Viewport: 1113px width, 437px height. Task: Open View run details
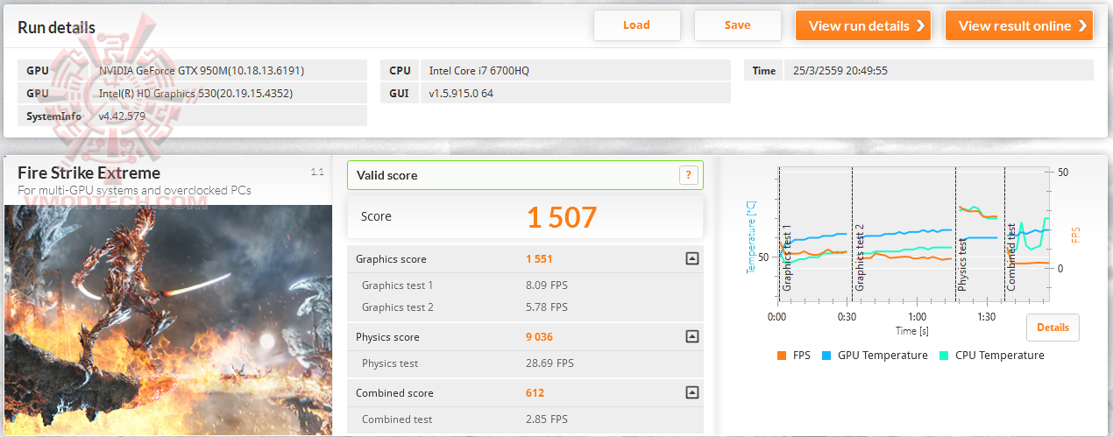coord(863,25)
